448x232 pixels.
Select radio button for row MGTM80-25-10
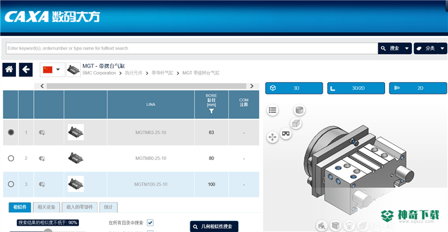pyautogui.click(x=11, y=158)
